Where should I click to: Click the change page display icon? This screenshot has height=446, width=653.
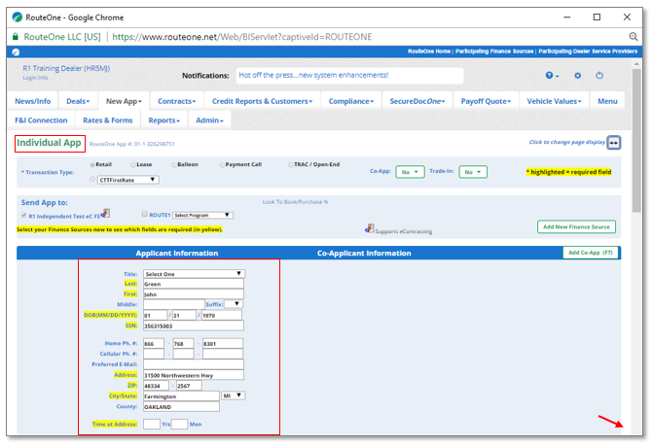click(x=613, y=143)
